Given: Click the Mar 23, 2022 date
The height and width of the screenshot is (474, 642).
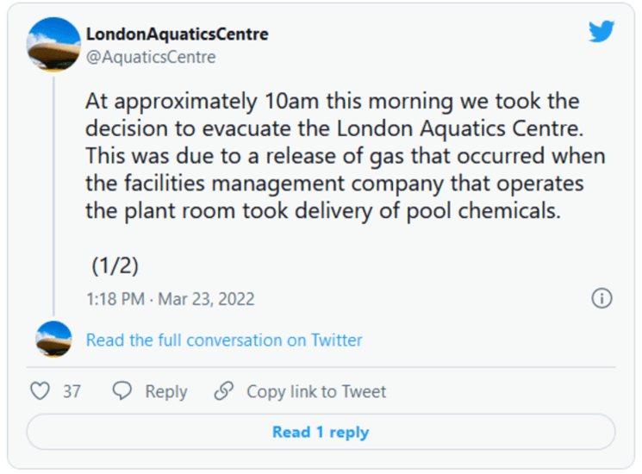Looking at the screenshot, I should [208, 299].
